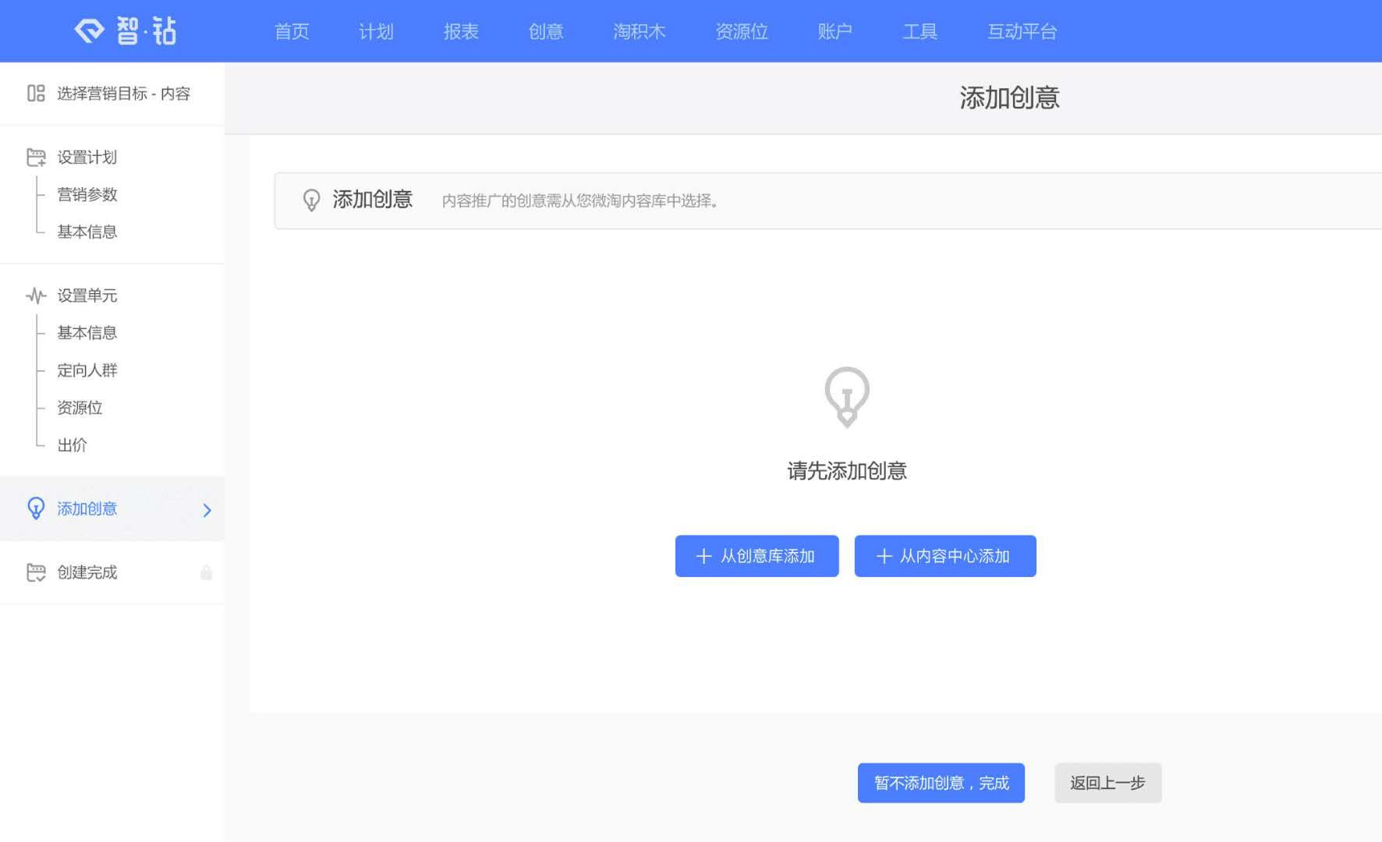The width and height of the screenshot is (1382, 842).
Task: Click the 智·钻 logo icon
Action: click(90, 30)
